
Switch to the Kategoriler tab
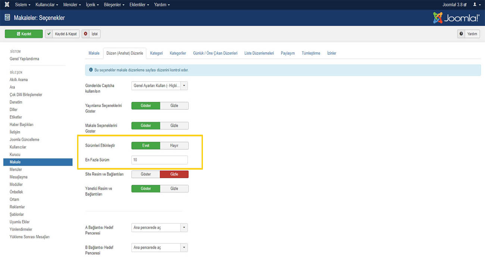pos(178,53)
